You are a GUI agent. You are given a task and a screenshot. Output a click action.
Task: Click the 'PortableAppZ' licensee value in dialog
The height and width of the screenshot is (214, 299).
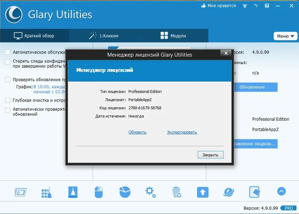[x=140, y=100]
